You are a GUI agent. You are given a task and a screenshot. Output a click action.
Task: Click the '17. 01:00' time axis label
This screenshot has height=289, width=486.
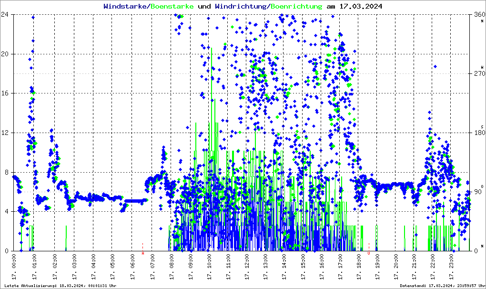click(x=34, y=267)
